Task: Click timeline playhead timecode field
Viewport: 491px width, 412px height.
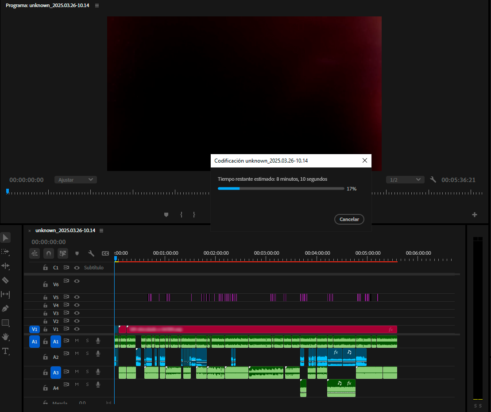Action: (49, 242)
